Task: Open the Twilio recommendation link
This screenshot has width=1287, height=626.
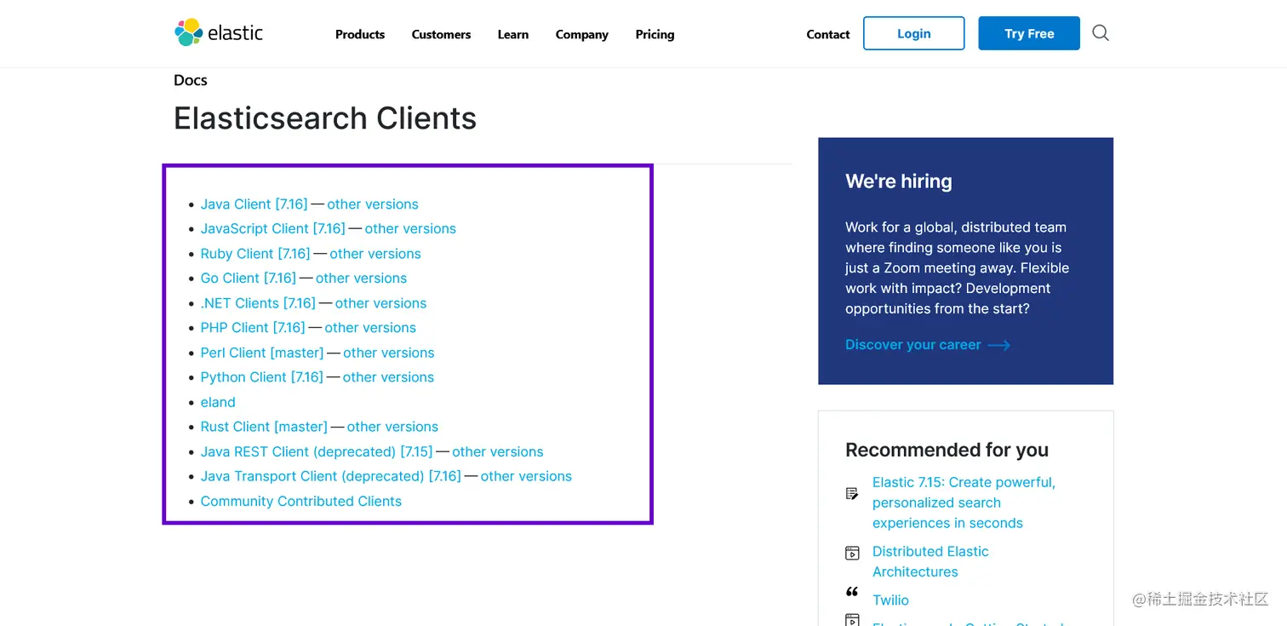Action: (x=890, y=600)
